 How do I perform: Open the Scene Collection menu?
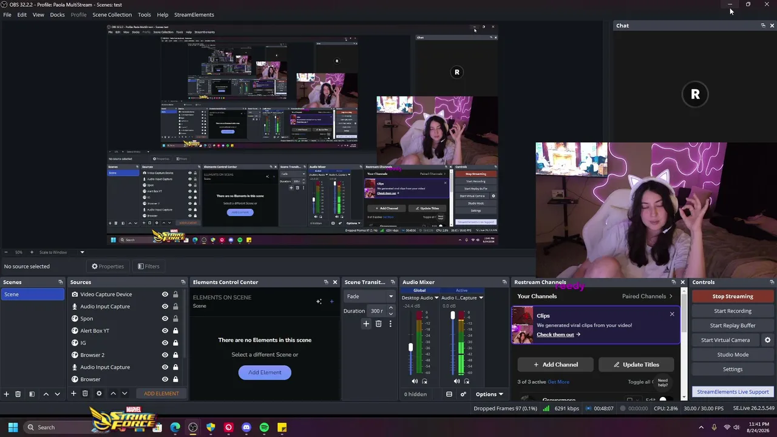112,15
